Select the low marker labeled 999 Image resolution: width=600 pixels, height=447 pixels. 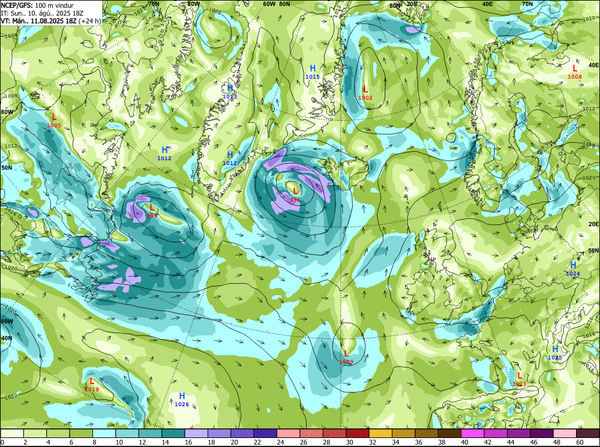pyautogui.click(x=152, y=211)
